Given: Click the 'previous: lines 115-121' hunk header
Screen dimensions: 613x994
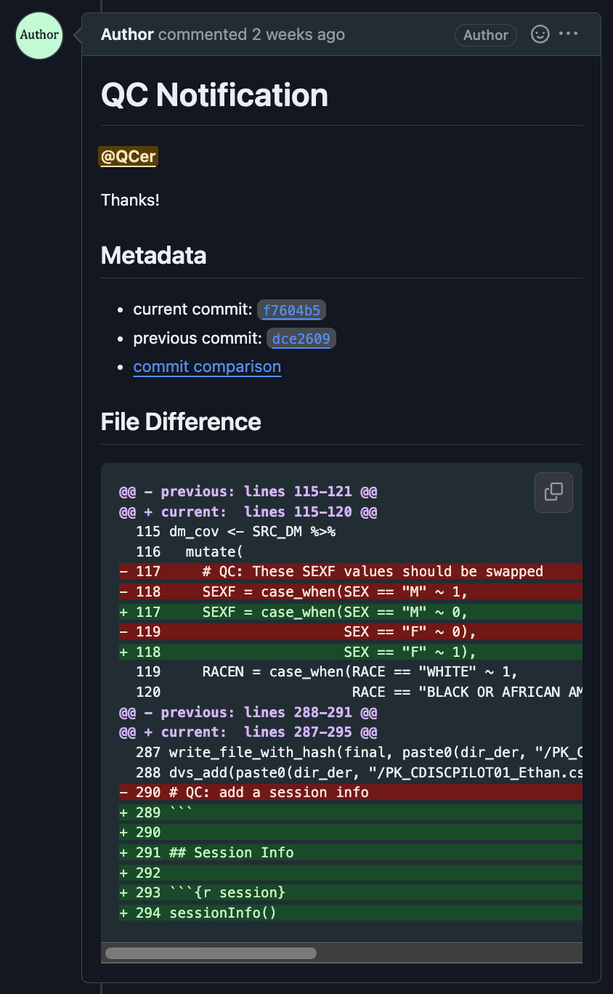Looking at the screenshot, I should click(x=248, y=492).
